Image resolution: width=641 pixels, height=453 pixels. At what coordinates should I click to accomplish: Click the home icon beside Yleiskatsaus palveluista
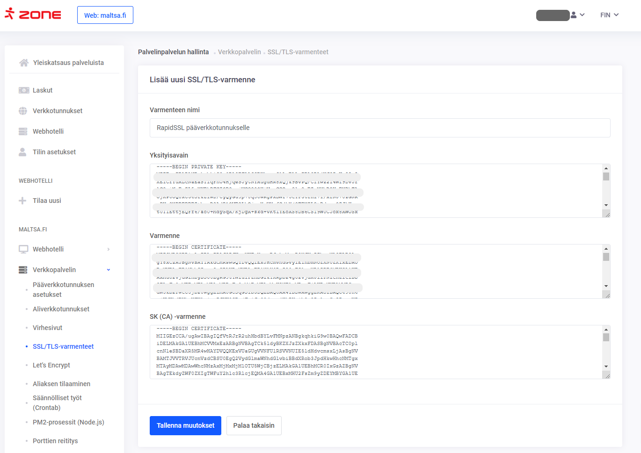23,63
